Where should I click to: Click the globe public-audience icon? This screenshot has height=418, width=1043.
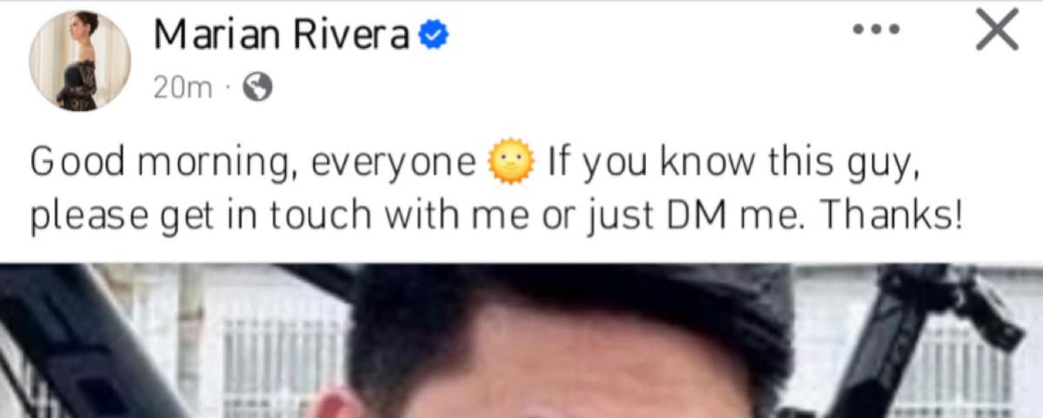tap(257, 87)
